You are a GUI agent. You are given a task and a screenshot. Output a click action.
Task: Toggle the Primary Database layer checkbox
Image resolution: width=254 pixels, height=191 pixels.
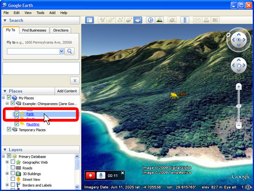(9, 156)
